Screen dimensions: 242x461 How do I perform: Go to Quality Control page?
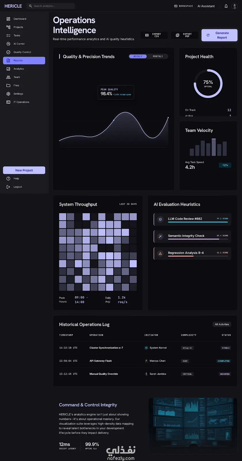point(24,52)
